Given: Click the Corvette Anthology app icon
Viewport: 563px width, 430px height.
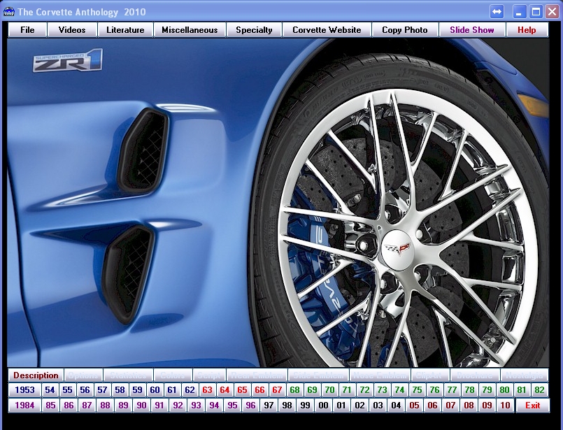Looking at the screenshot, I should point(8,12).
